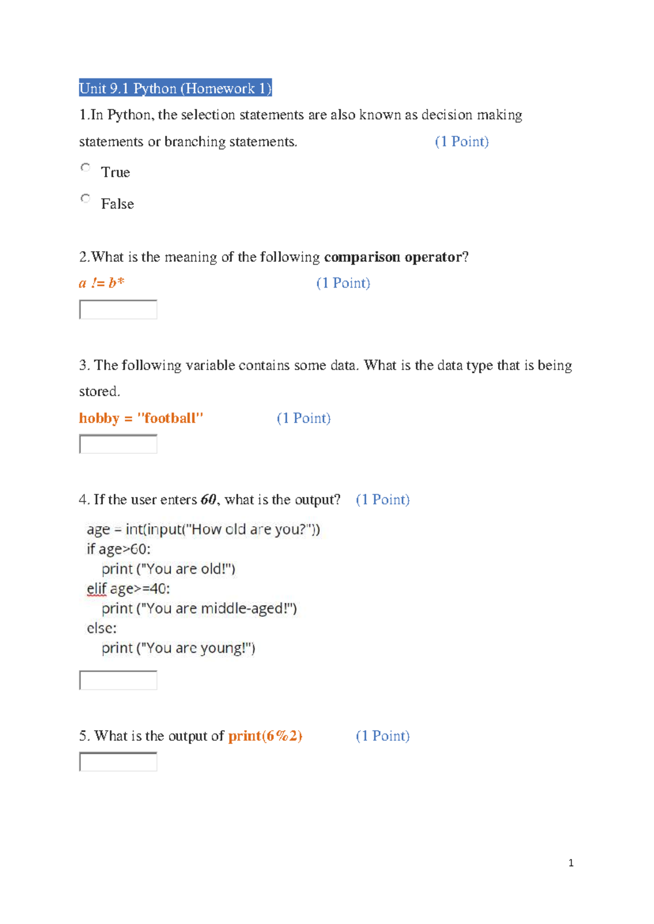Click the orange hobby = "football" text

tap(141, 418)
